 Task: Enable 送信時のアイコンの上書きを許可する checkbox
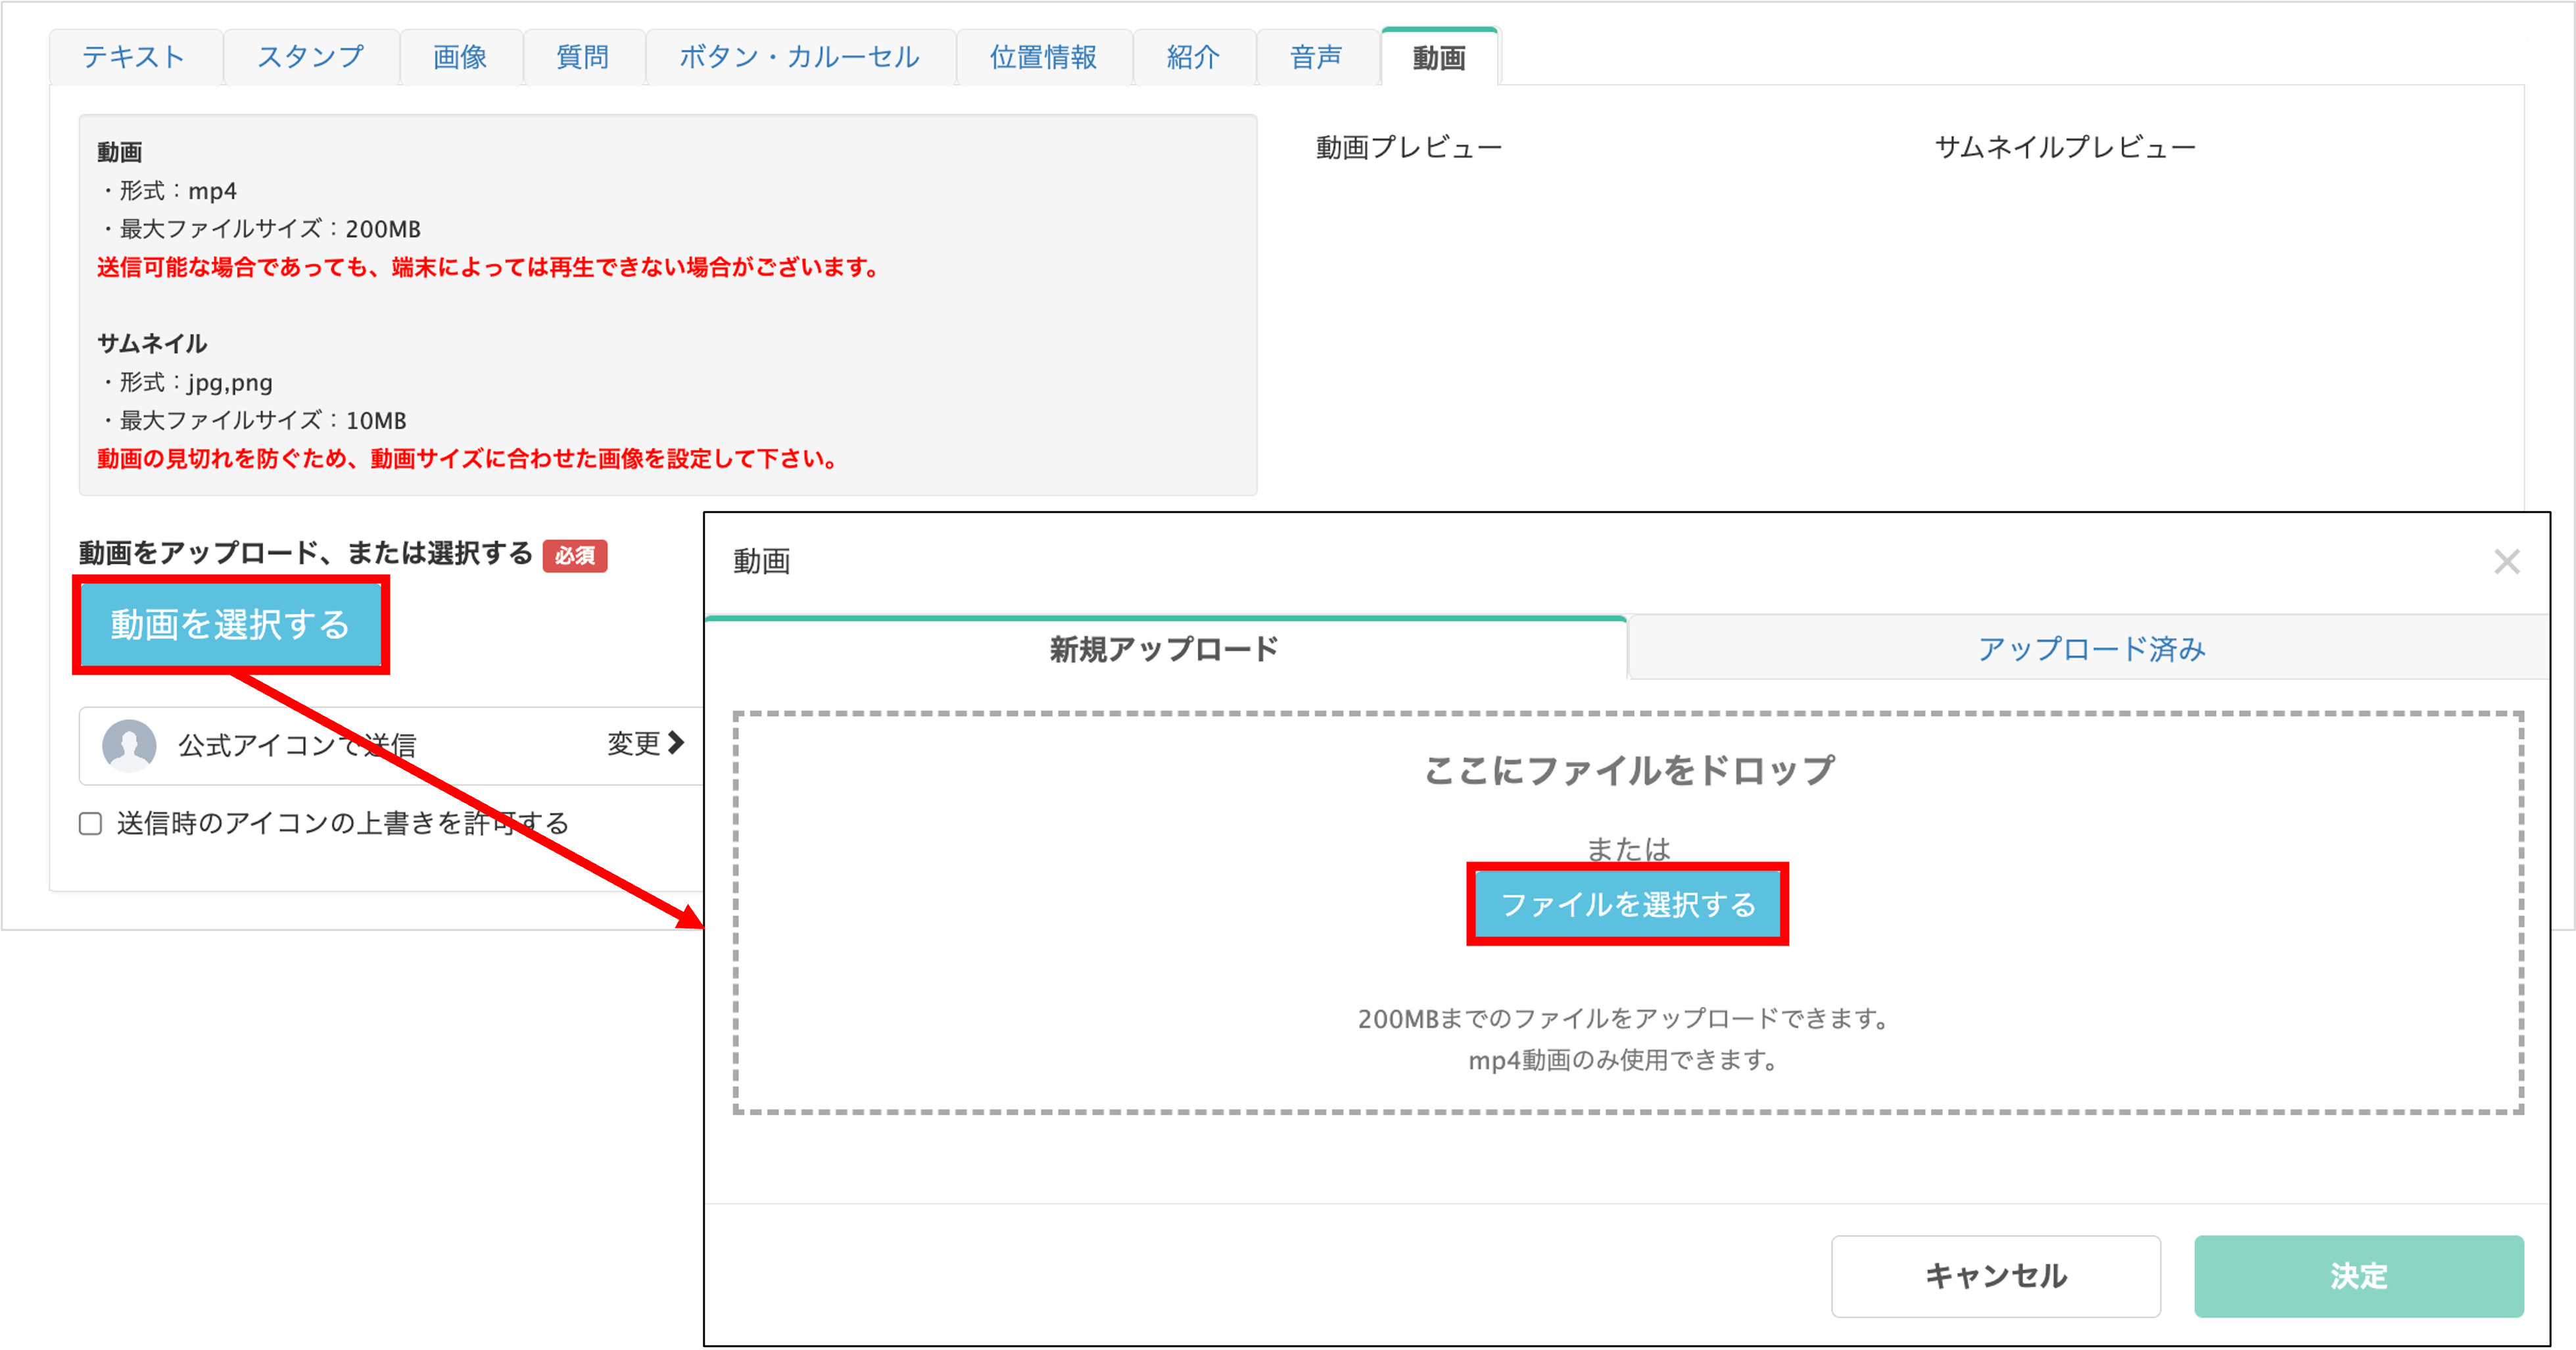click(x=90, y=823)
